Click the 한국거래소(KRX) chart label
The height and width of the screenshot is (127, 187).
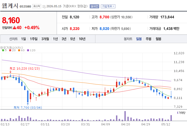12,48
